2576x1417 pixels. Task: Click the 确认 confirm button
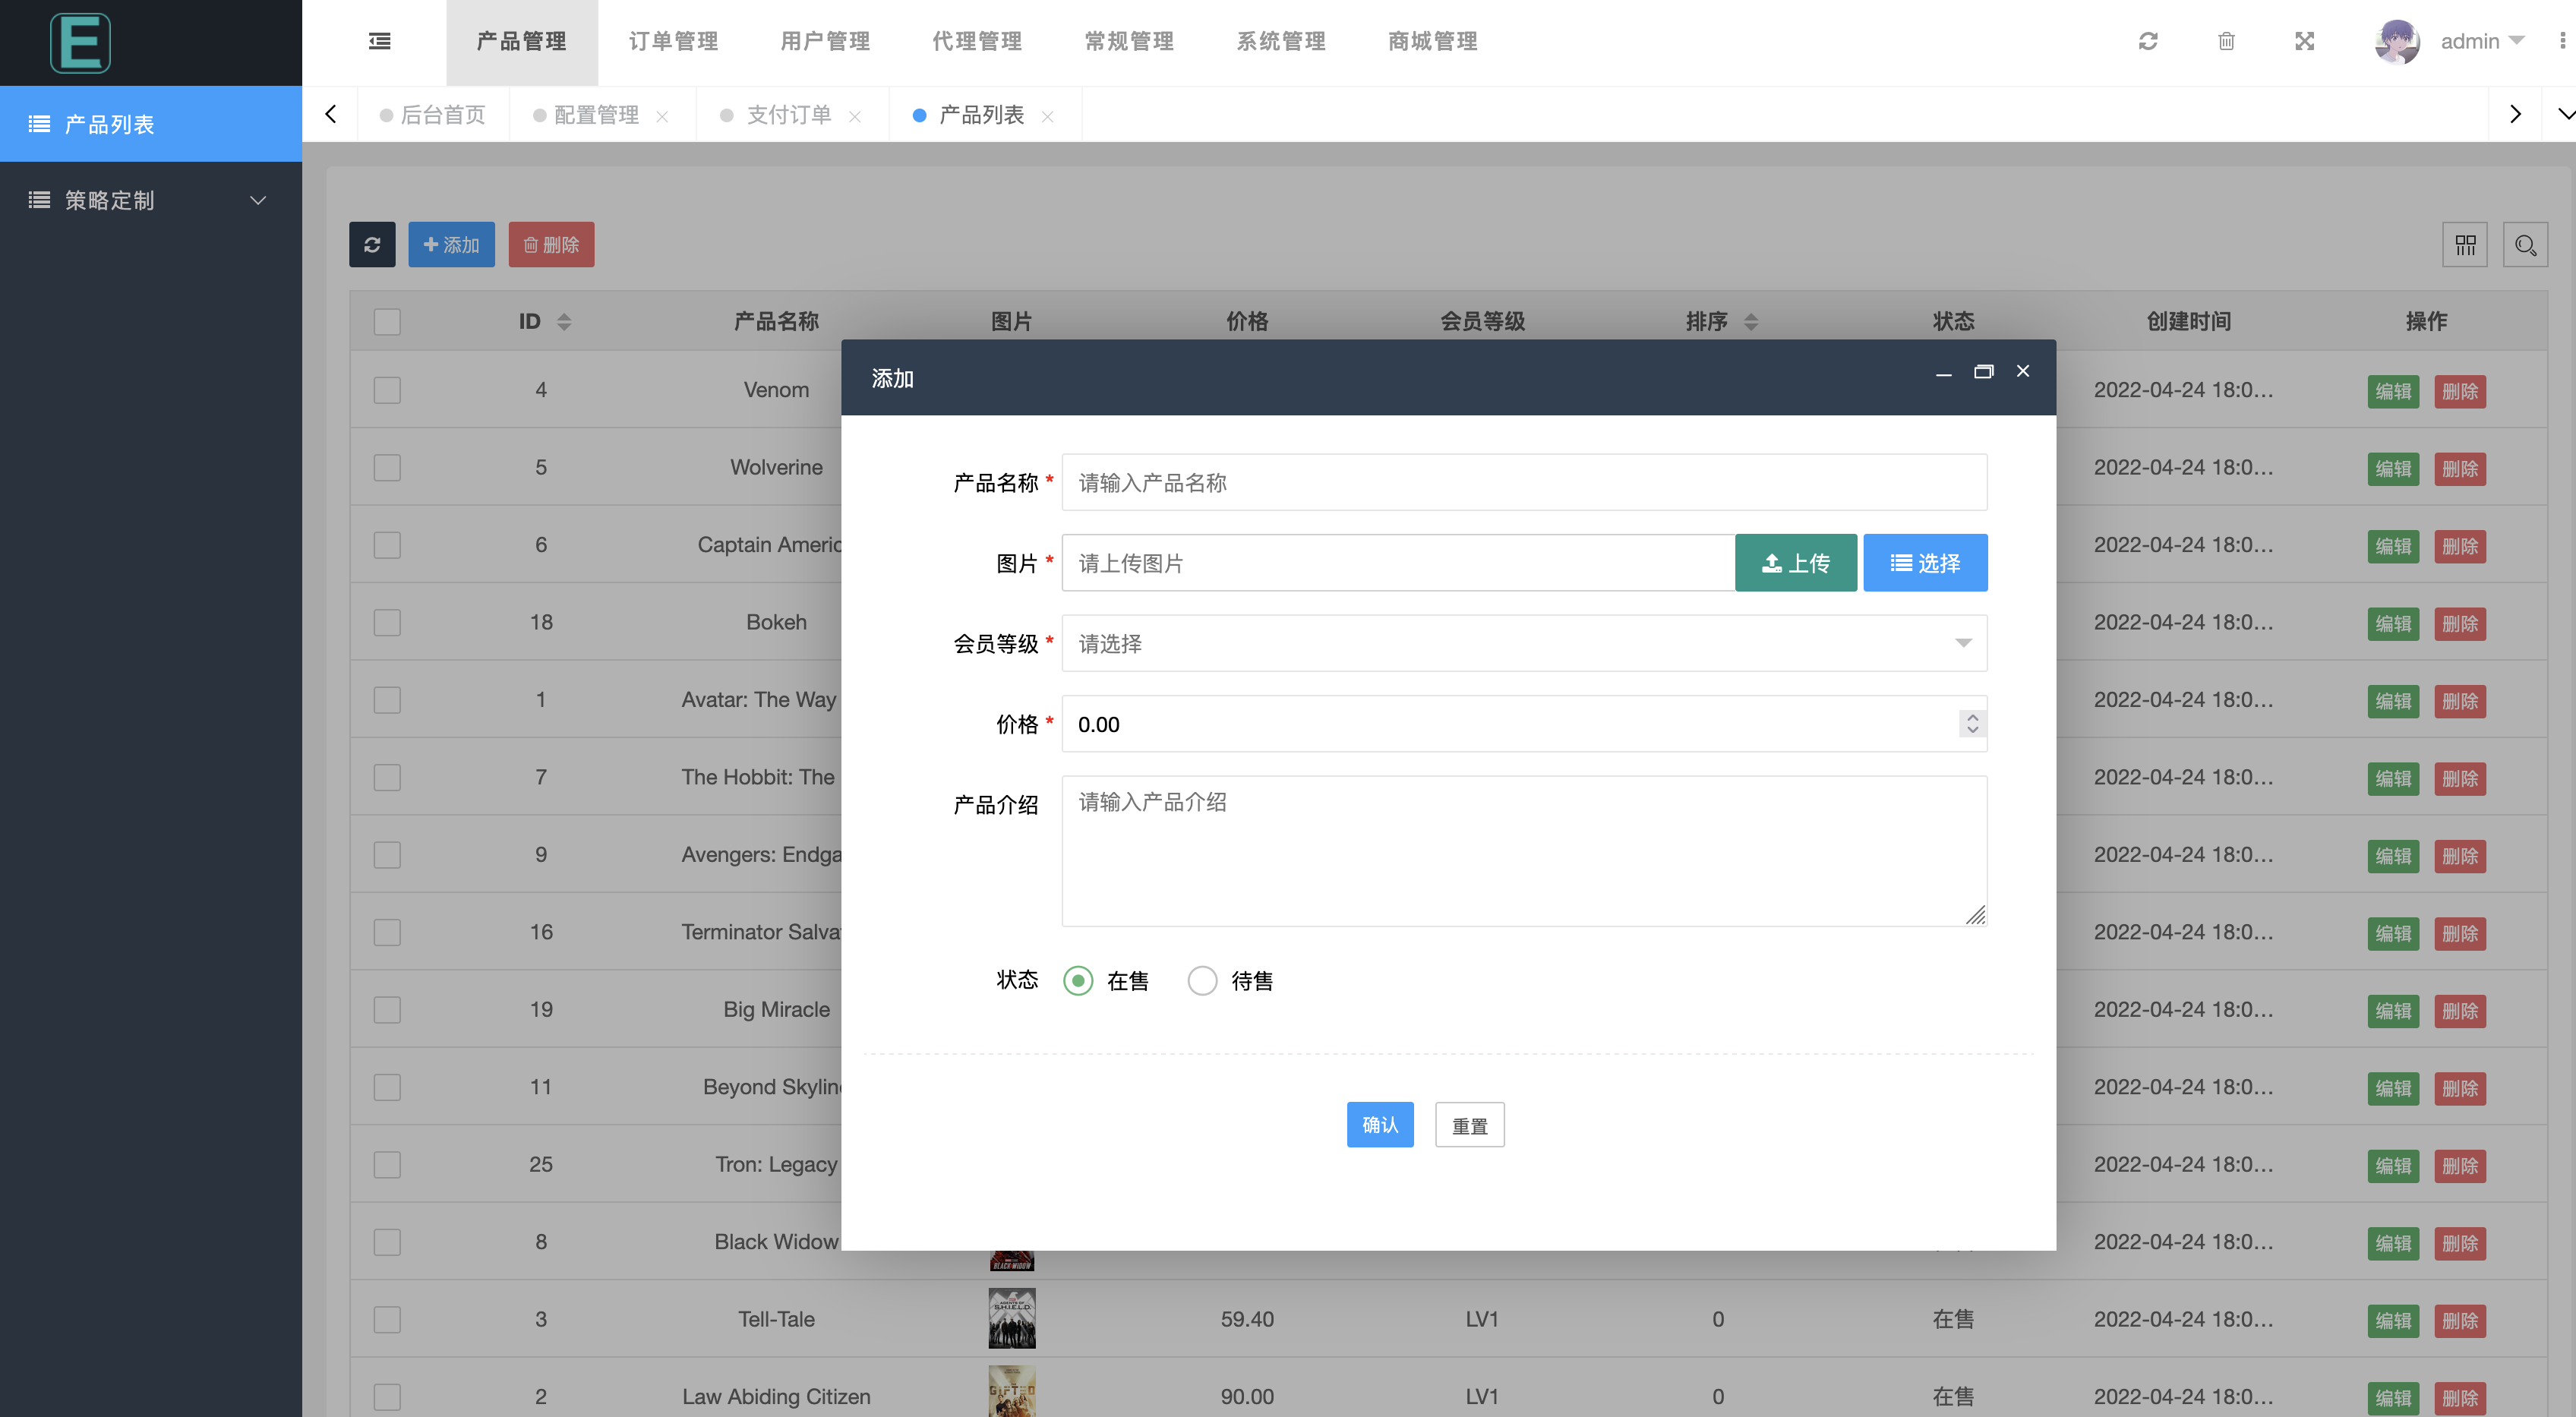pos(1380,1124)
